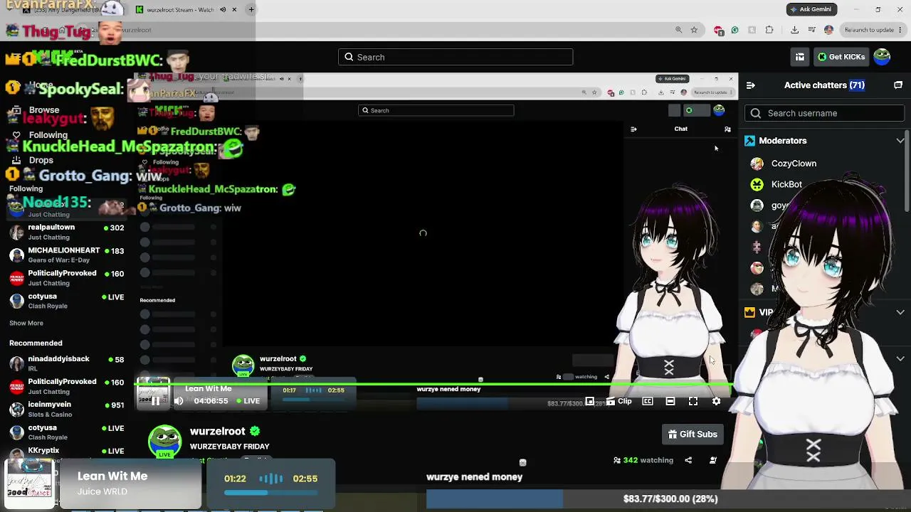Viewport: 911px width, 512px height.
Task: Open the green Grammarly extension icon
Action: [x=735, y=30]
